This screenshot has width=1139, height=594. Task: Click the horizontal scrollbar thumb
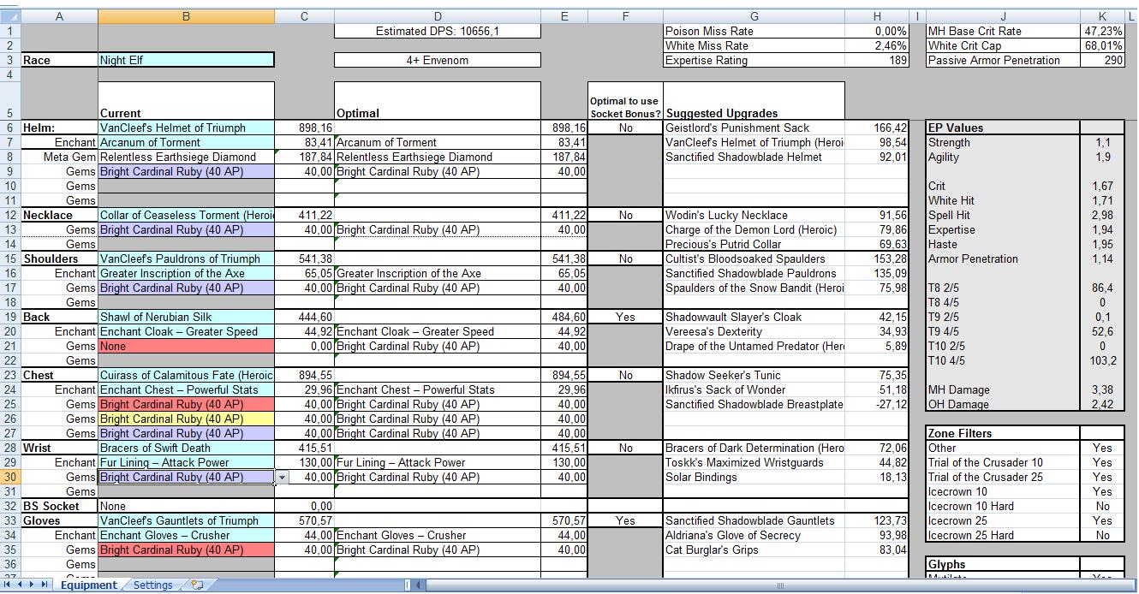(x=779, y=586)
